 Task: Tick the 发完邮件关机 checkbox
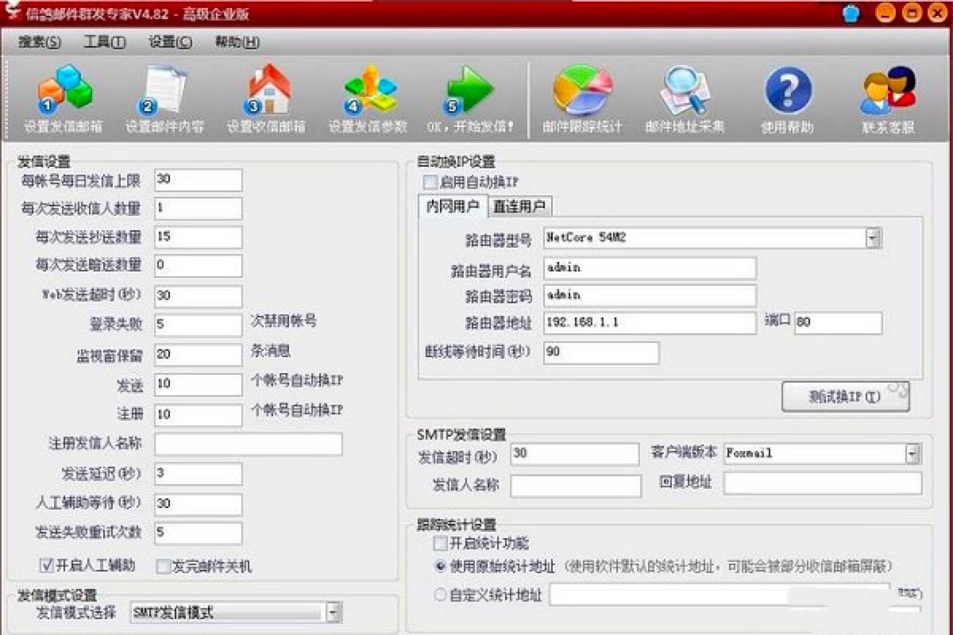[164, 567]
